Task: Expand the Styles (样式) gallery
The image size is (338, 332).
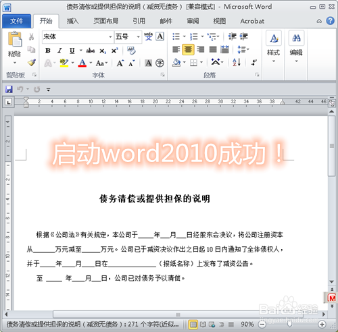Action: tap(274, 47)
